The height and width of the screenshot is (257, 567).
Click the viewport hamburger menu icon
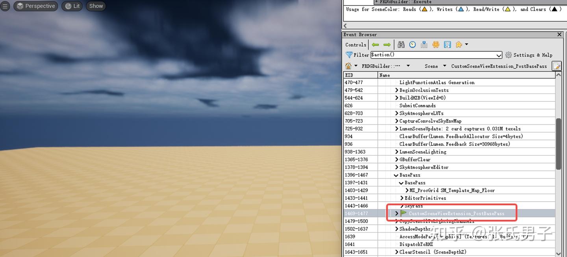(6, 6)
